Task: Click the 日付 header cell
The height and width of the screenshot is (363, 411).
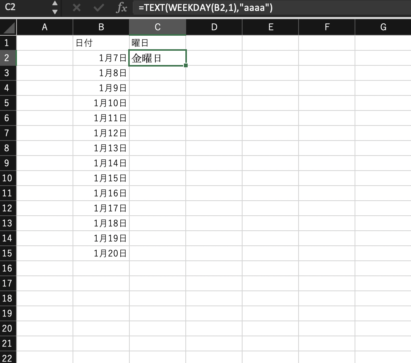Action: coord(101,43)
